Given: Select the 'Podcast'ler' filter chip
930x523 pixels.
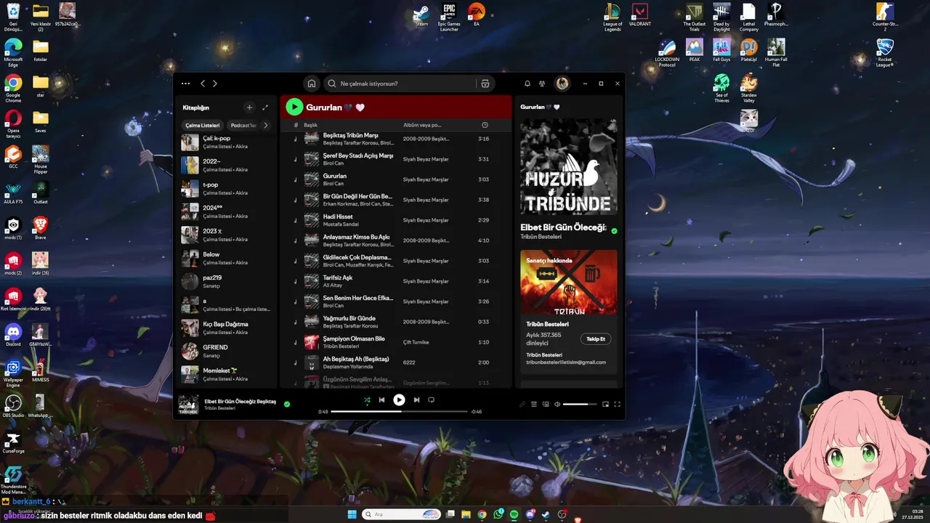Looking at the screenshot, I should 243,125.
